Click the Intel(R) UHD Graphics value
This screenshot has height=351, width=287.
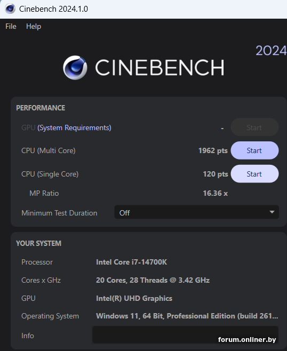click(134, 298)
